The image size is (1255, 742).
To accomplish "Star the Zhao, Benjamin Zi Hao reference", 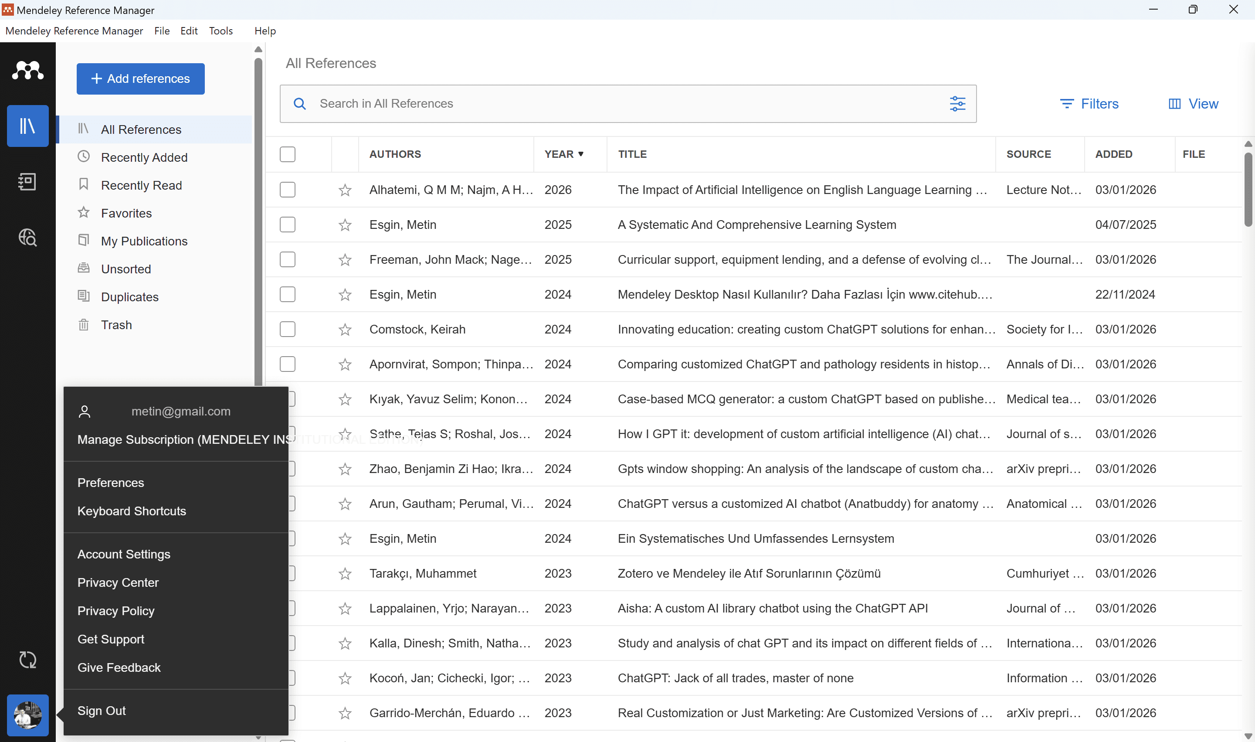I will [x=345, y=469].
